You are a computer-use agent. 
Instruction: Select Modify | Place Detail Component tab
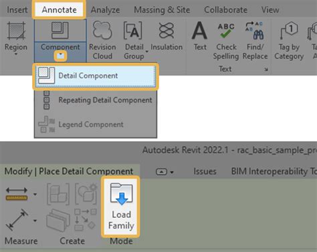(69, 171)
